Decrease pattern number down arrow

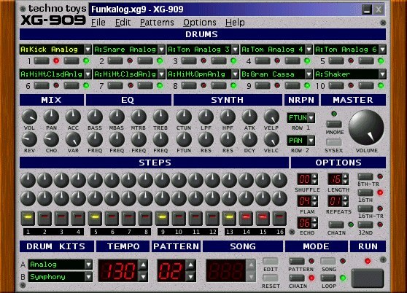[x=191, y=277]
